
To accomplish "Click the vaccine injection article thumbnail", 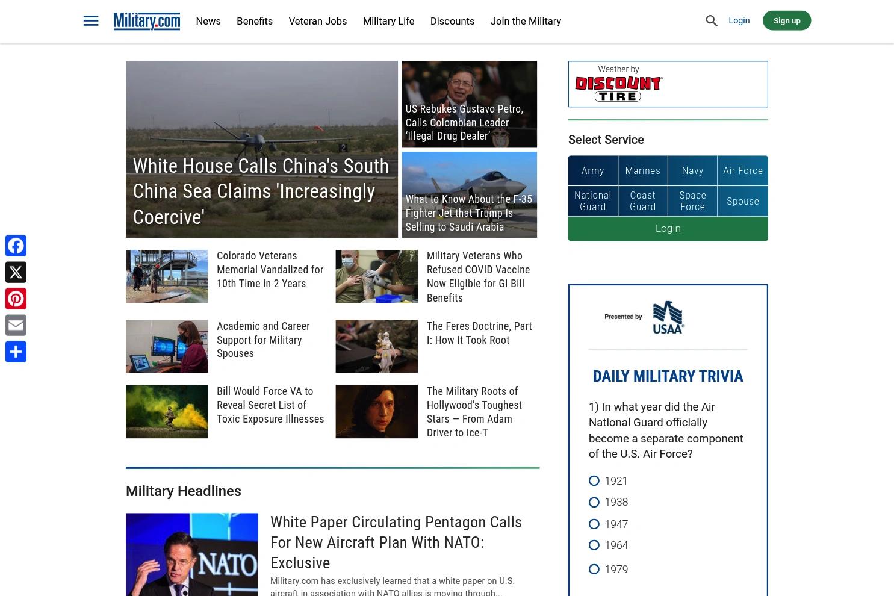I will tap(377, 276).
